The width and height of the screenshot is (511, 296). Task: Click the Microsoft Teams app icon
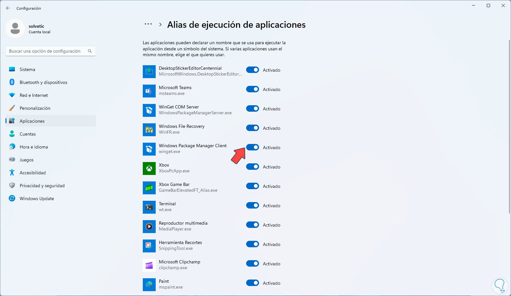pyautogui.click(x=149, y=91)
